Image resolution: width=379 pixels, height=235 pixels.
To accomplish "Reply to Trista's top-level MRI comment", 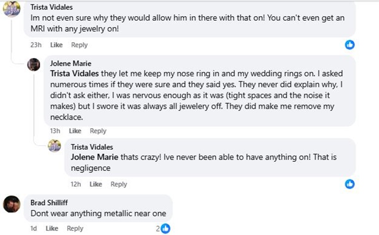I will pos(79,45).
